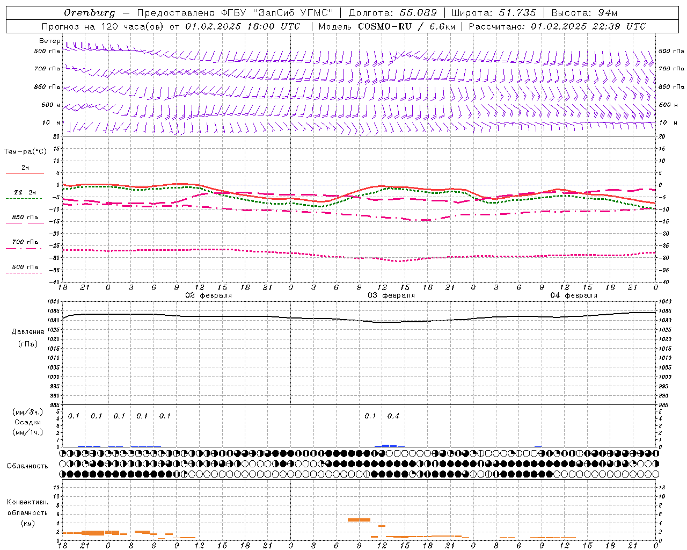Image resolution: width=687 pixels, height=550 pixels.
Task: Click the tallest orange convective cloud bar
Action: (x=359, y=519)
